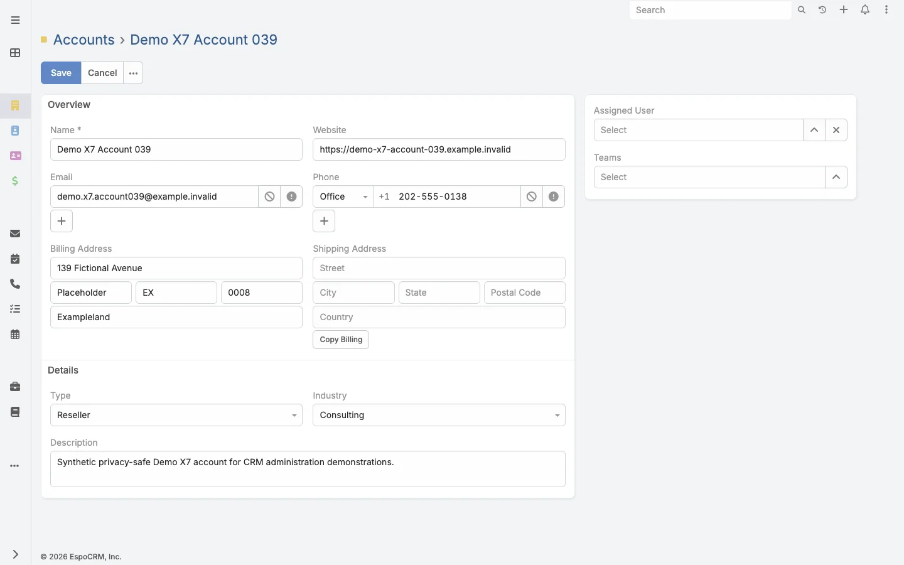Show more sidebar navigation items
The width and height of the screenshot is (904, 565).
[x=15, y=466]
